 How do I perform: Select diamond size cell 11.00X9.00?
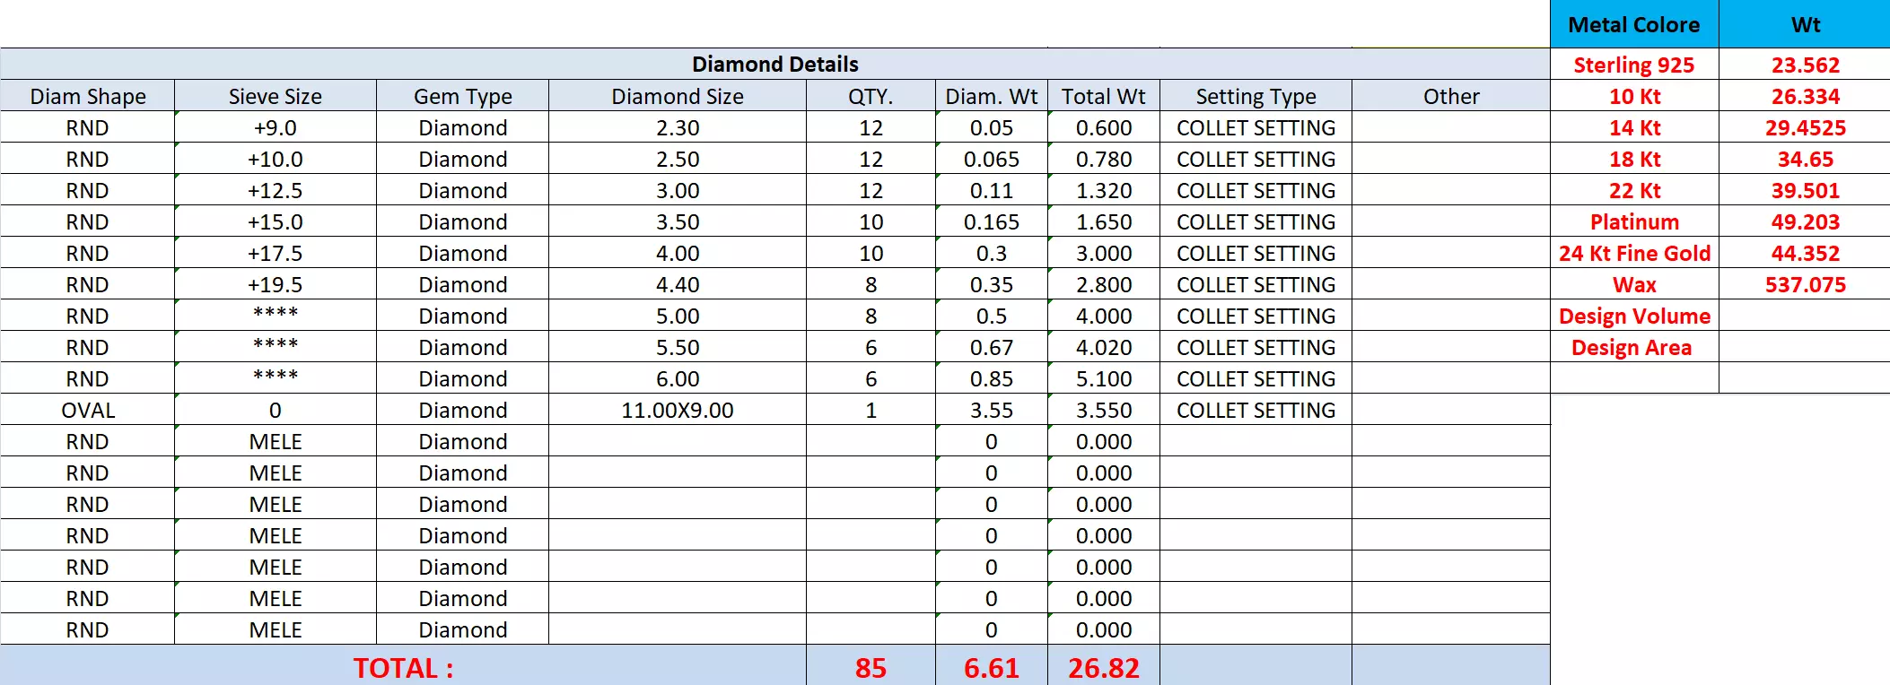coord(678,410)
